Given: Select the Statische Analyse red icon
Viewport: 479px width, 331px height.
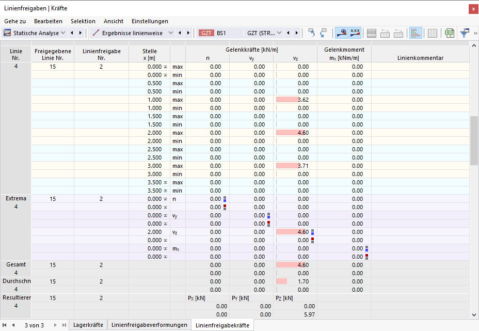Looking at the screenshot, I should pyautogui.click(x=7, y=33).
